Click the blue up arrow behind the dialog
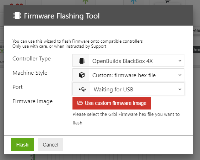Screen dimensions: 200x160 tap(134, 2)
